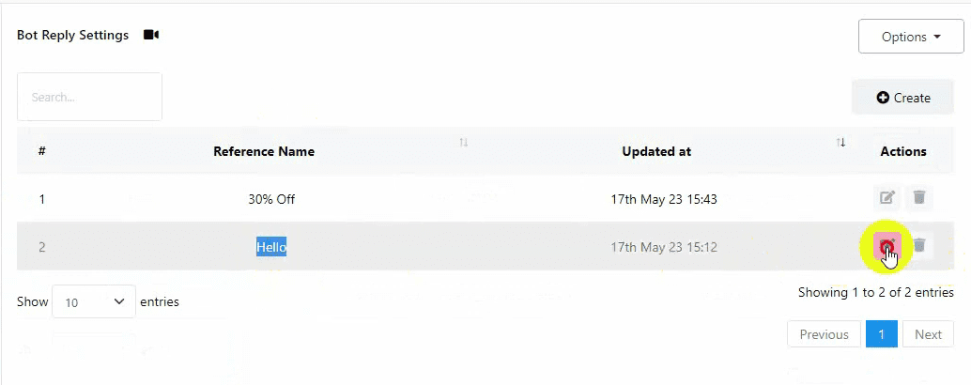Viewport: 971px width, 385px height.
Task: Click the video tutorial camera icon
Action: tap(151, 35)
